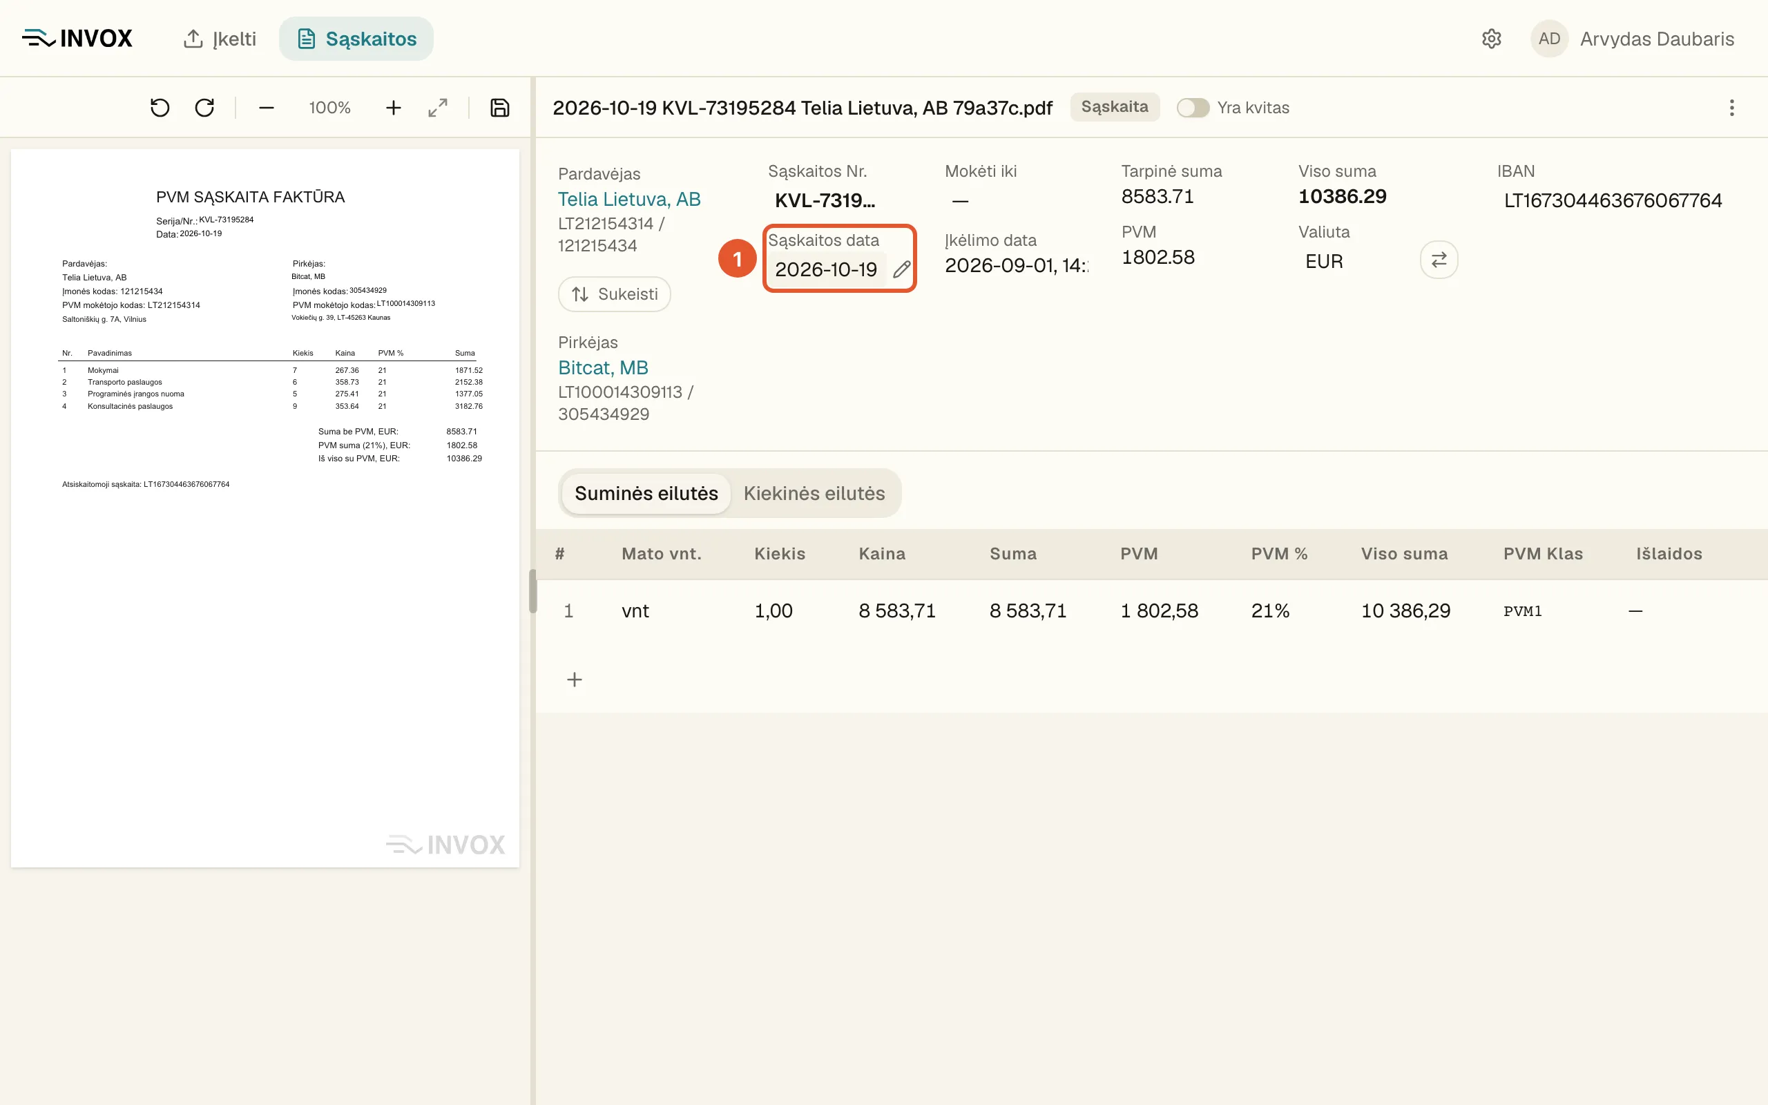Click the 100% zoom level value
This screenshot has width=1768, height=1105.
[329, 108]
